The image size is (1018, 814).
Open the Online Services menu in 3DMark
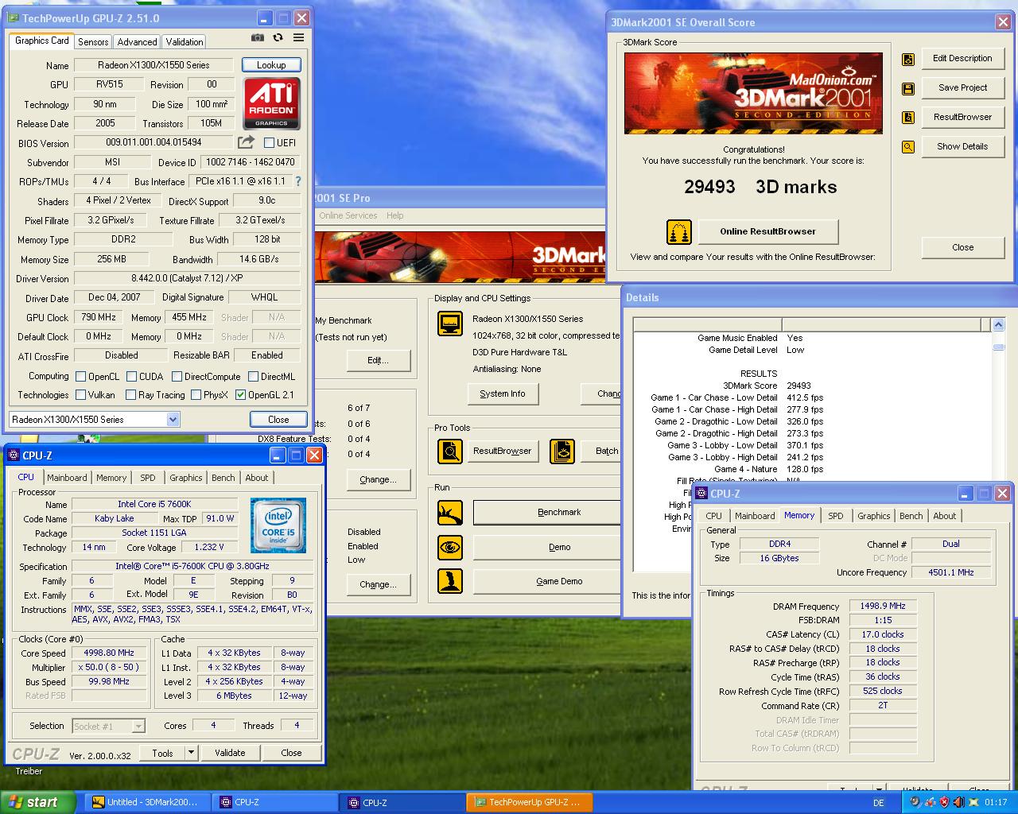[x=348, y=215]
